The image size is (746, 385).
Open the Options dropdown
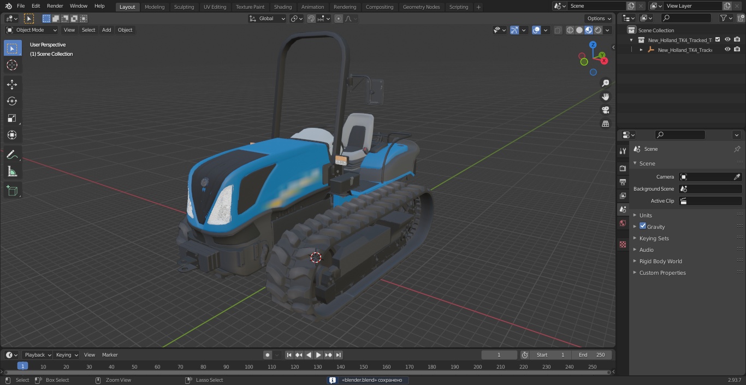pos(599,19)
